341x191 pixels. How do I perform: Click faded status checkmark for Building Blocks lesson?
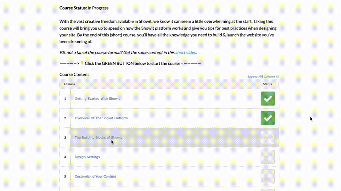[267, 137]
